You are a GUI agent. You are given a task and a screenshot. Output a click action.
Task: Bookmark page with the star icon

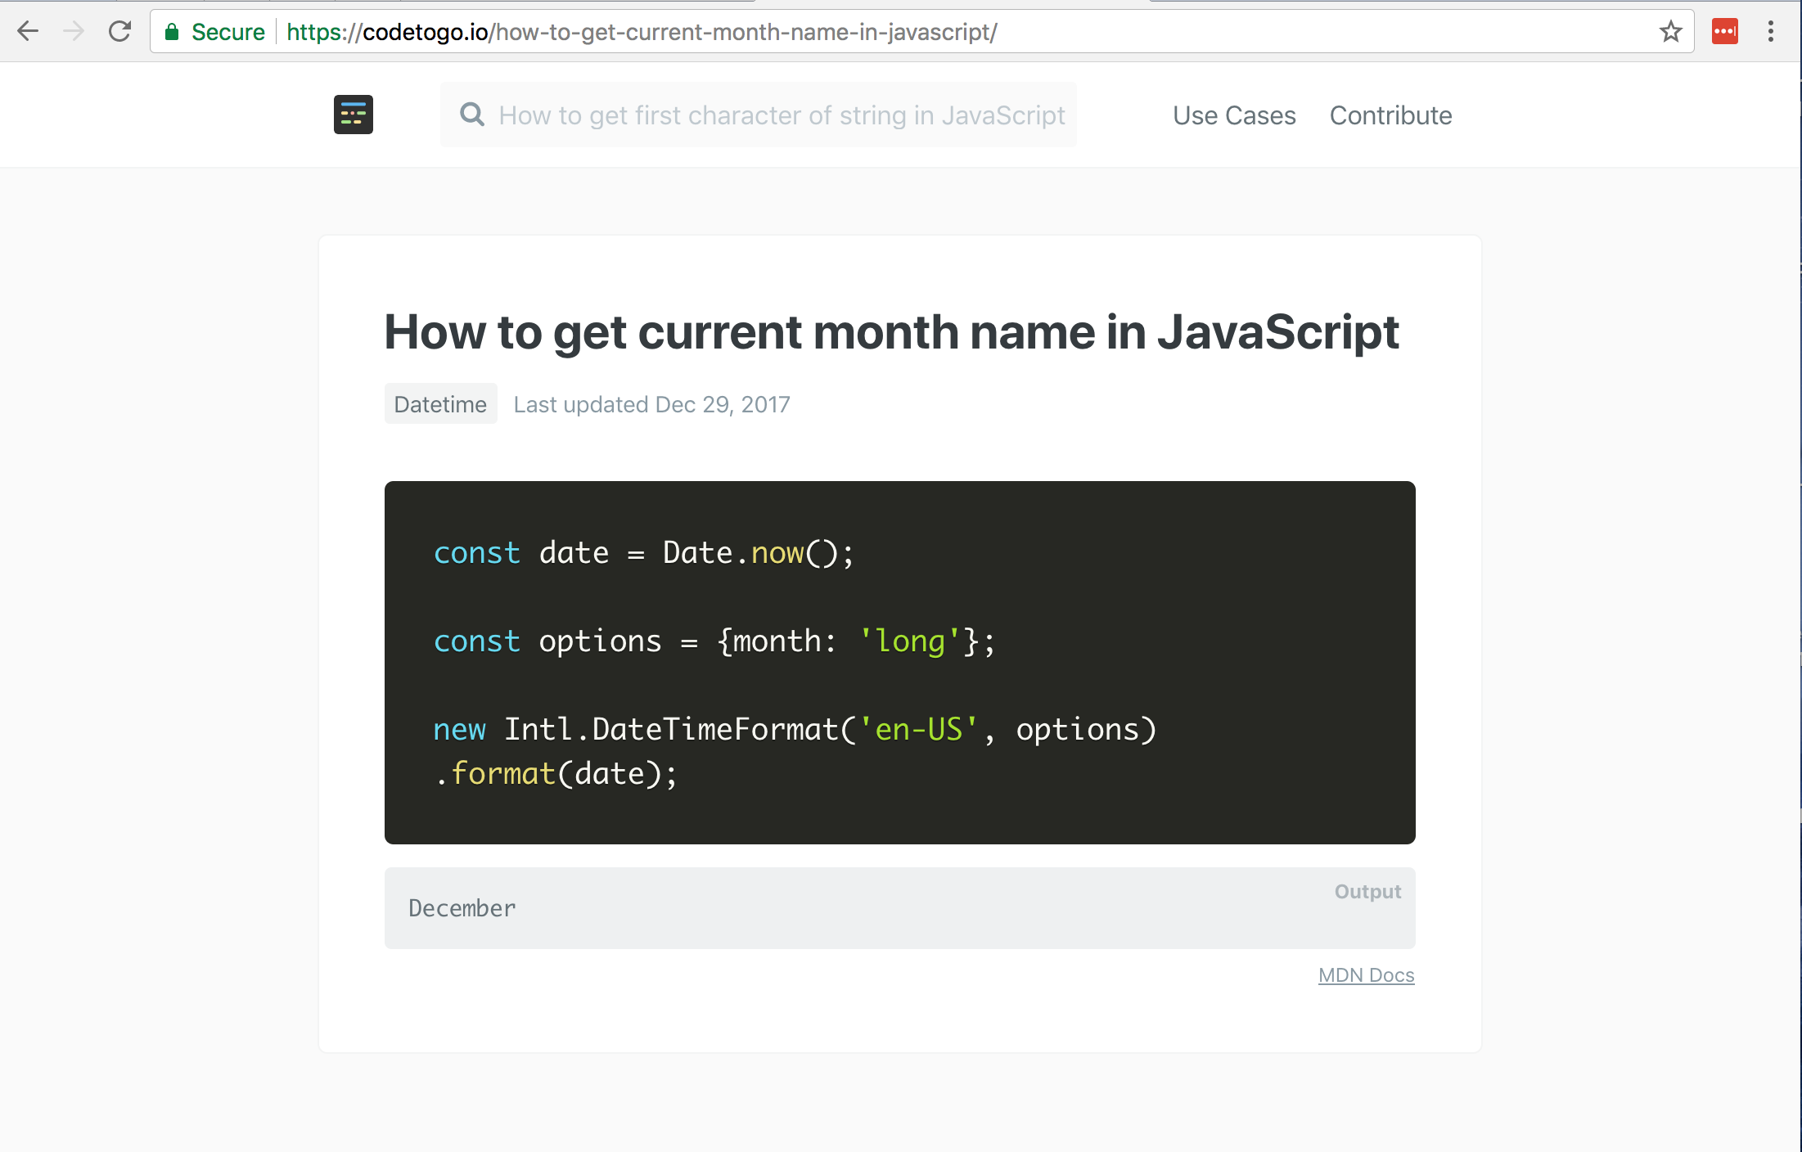pos(1670,32)
